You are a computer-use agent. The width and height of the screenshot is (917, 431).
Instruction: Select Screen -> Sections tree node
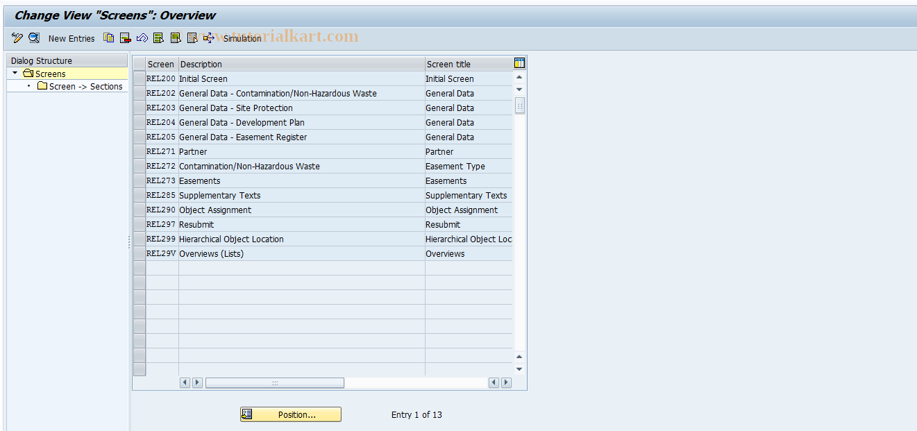click(86, 86)
